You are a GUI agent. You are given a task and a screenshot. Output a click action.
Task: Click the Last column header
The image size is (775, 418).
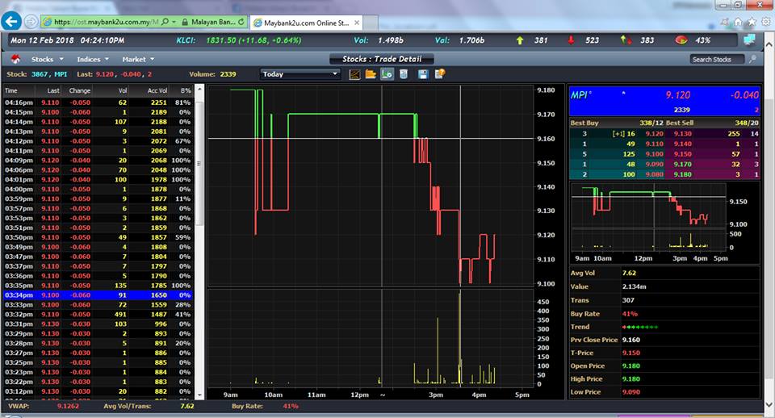pyautogui.click(x=53, y=90)
